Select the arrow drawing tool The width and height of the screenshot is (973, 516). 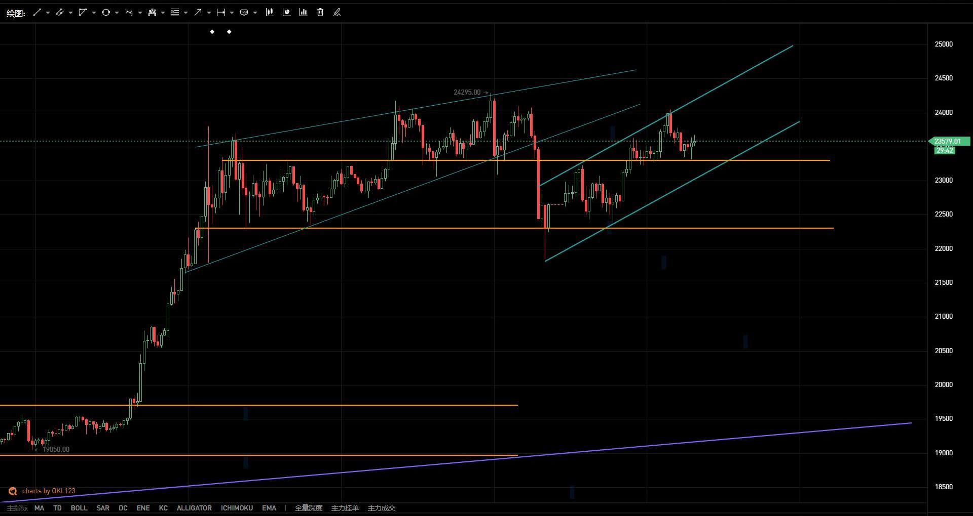pyautogui.click(x=198, y=13)
